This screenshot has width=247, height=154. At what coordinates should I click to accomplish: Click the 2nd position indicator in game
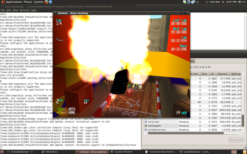pyautogui.click(x=59, y=101)
